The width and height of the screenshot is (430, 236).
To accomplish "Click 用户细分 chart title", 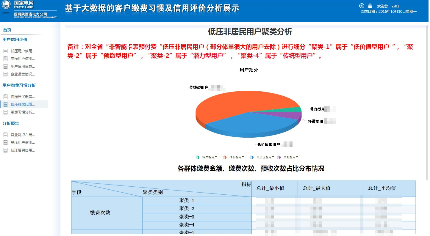I will coord(249,70).
